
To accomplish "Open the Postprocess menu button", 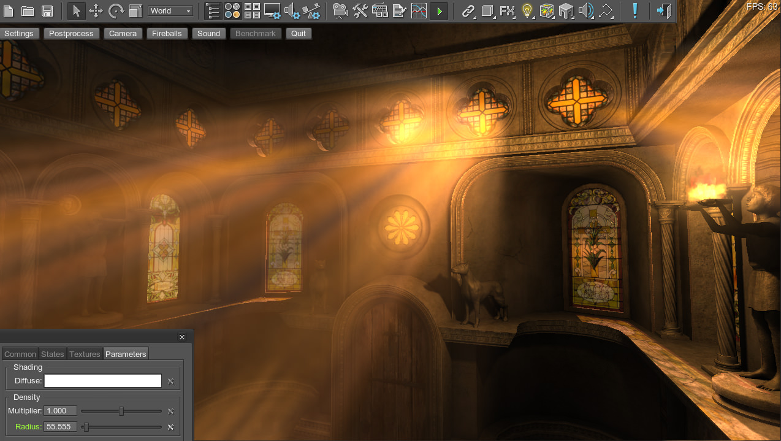I will tap(71, 34).
